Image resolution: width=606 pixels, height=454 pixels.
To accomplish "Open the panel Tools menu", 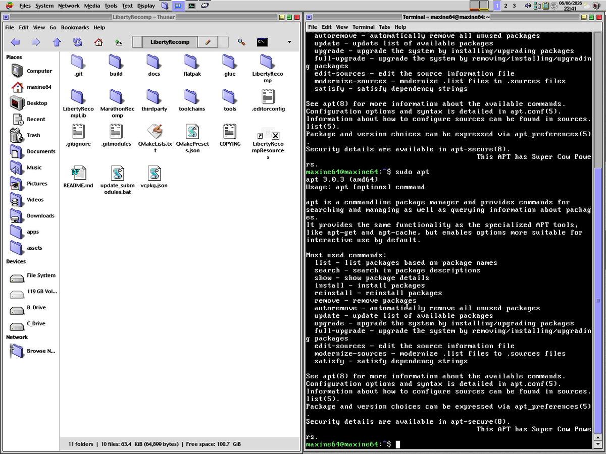I will click(x=111, y=6).
